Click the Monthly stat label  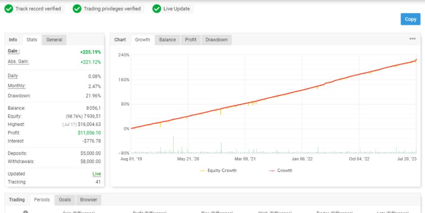point(16,86)
